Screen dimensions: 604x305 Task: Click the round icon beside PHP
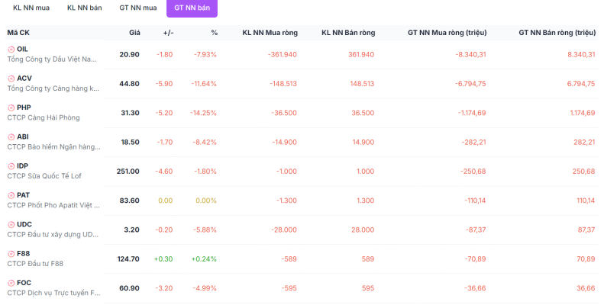(11, 108)
